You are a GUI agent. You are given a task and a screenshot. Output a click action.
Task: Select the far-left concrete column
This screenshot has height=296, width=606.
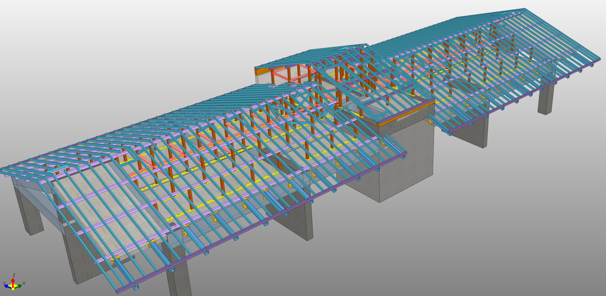coord(29,212)
